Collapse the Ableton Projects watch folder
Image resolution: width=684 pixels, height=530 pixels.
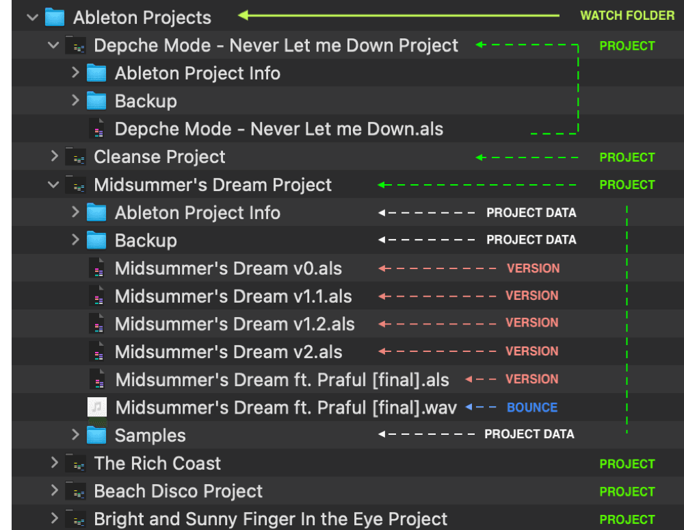[31, 18]
